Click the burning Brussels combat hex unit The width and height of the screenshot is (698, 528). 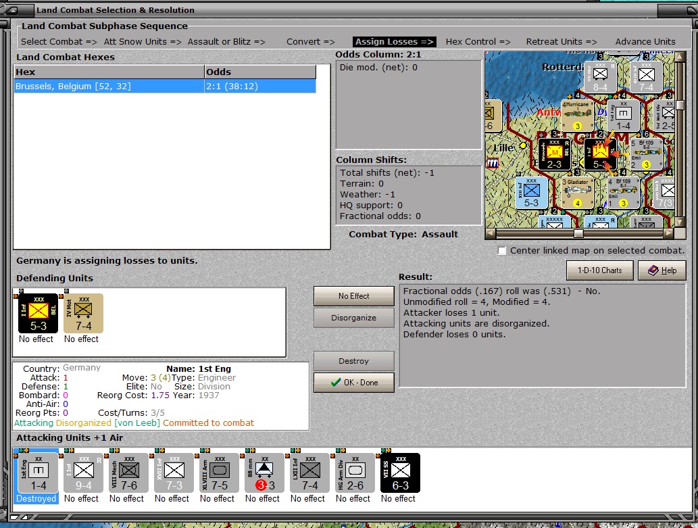pos(601,154)
